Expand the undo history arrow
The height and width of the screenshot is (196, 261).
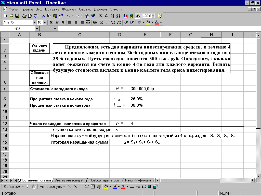point(73,16)
